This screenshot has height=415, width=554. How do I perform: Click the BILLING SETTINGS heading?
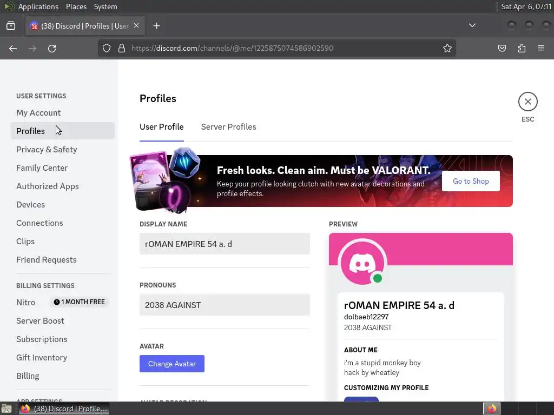(x=45, y=285)
